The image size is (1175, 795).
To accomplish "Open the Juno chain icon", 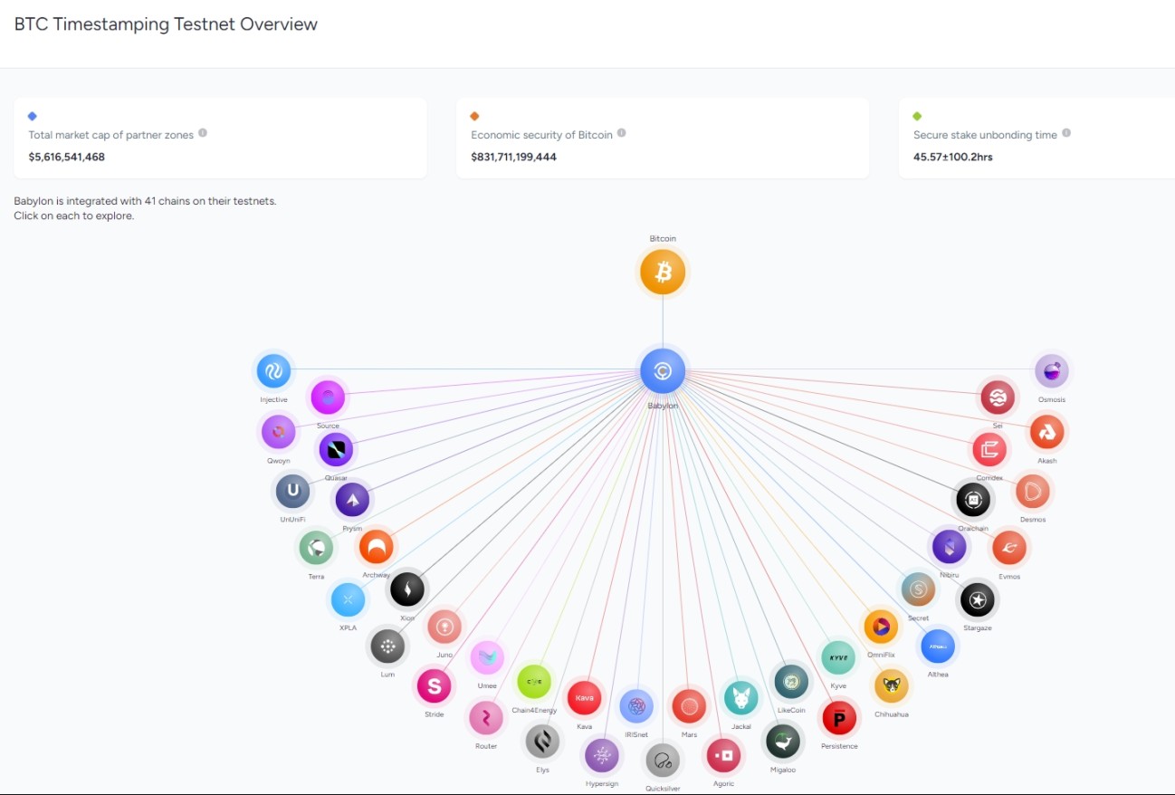I will point(444,627).
